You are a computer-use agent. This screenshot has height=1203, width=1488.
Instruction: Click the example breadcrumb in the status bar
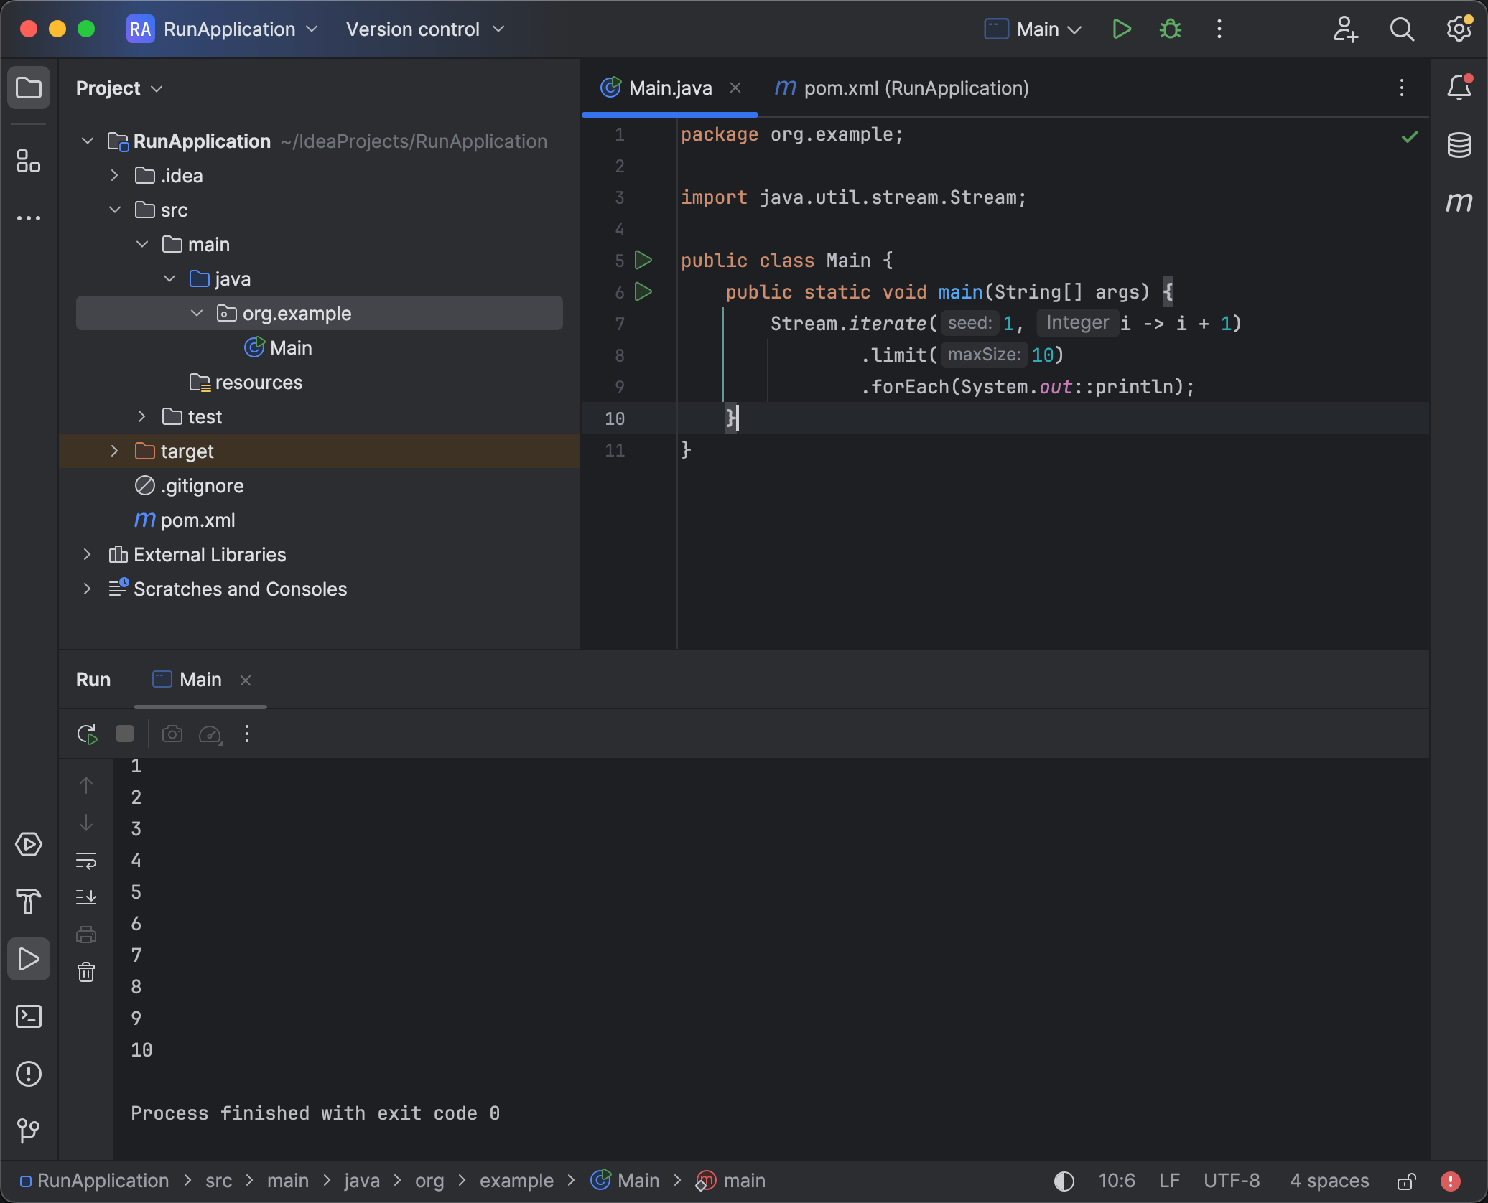(x=516, y=1181)
